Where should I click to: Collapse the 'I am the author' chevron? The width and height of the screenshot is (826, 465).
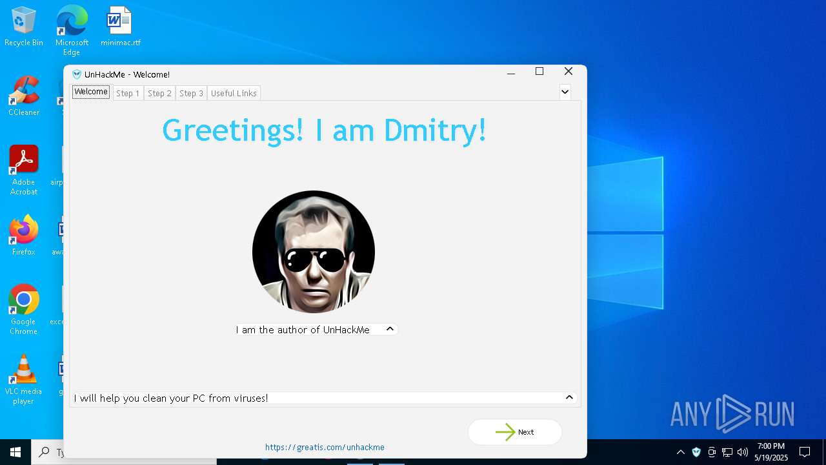pos(390,329)
